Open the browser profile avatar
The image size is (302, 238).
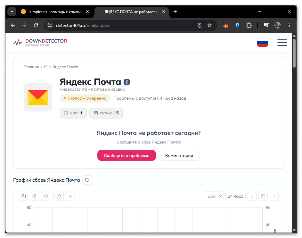tap(278, 25)
